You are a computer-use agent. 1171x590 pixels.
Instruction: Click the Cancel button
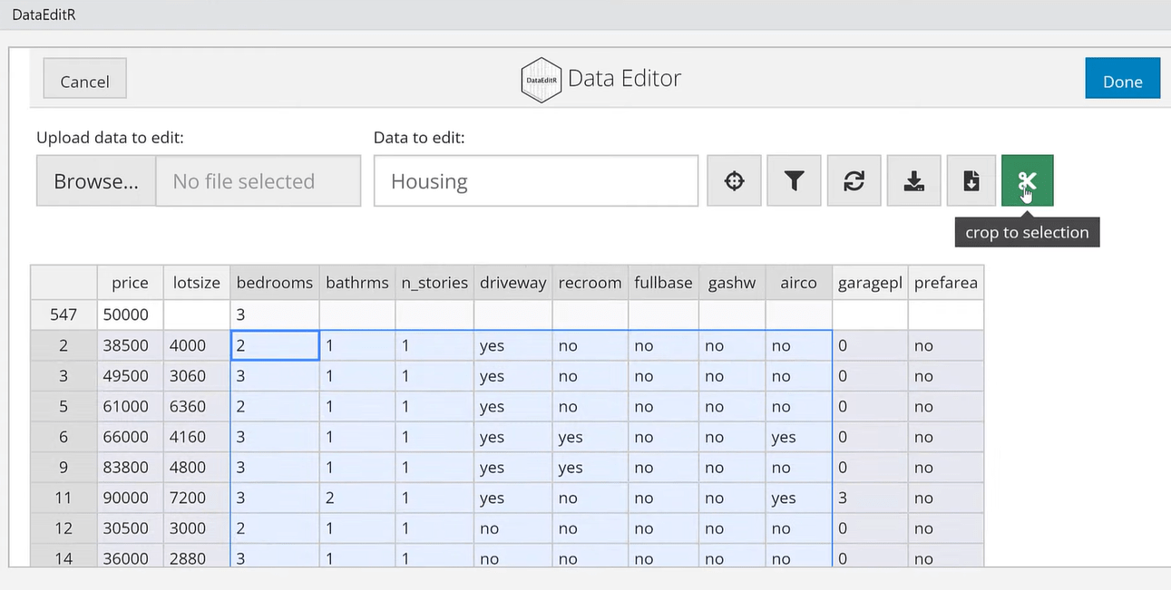point(84,81)
